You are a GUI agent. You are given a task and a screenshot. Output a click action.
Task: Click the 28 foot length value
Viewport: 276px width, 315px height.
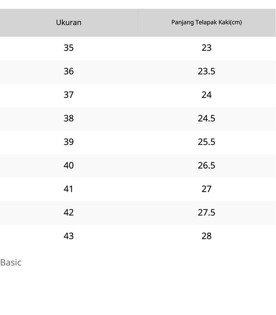[x=206, y=236]
